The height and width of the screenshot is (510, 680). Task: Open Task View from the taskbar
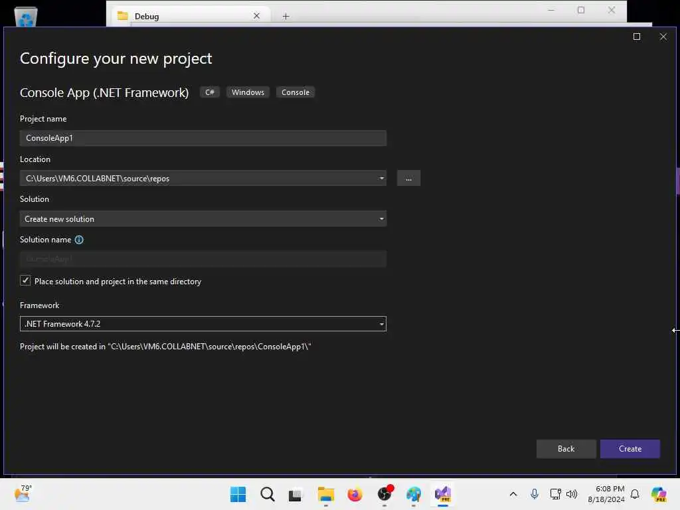(x=296, y=494)
